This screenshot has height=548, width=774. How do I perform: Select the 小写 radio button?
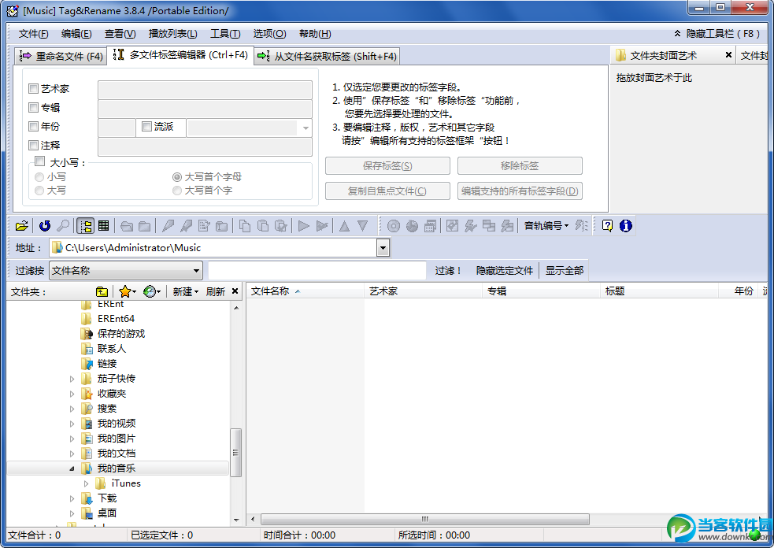click(x=39, y=176)
